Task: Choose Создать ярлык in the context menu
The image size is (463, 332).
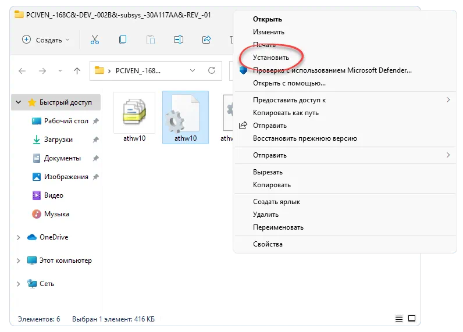Action: point(276,202)
